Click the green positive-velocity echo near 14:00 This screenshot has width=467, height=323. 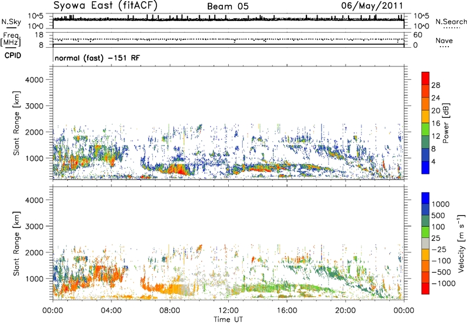point(259,288)
